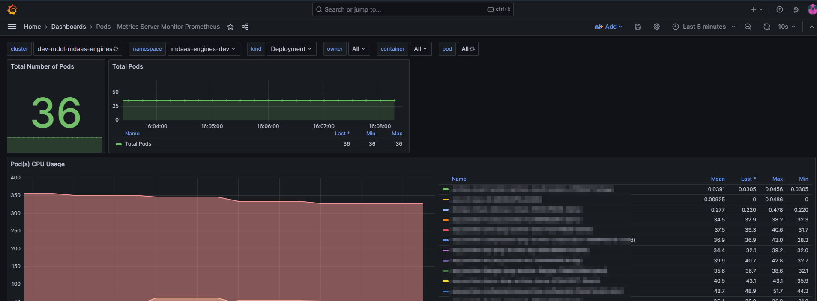Open the hamburger navigation menu

(12, 27)
